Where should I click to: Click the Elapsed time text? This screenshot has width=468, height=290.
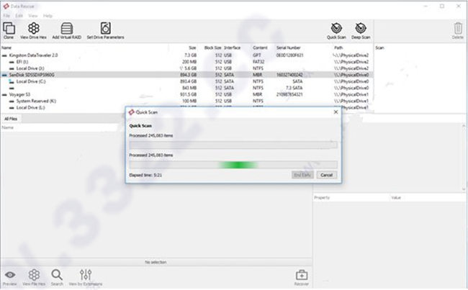point(145,175)
